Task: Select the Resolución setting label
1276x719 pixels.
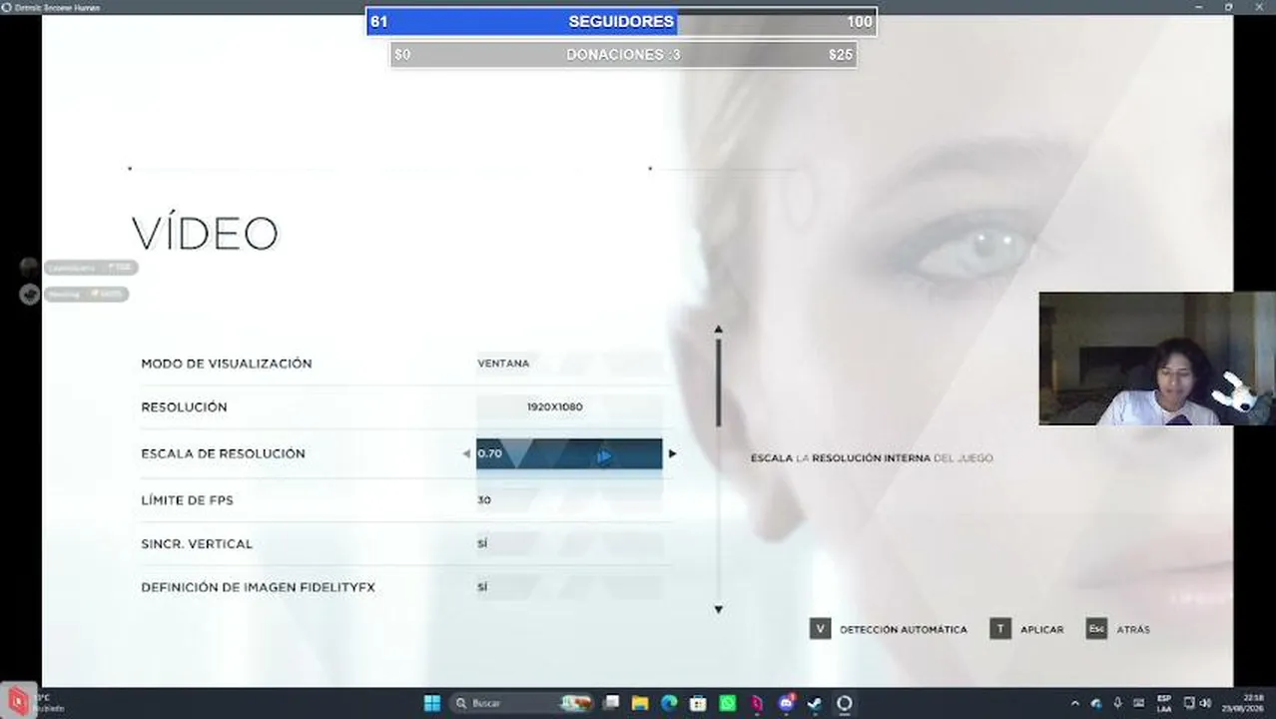Action: coord(184,407)
